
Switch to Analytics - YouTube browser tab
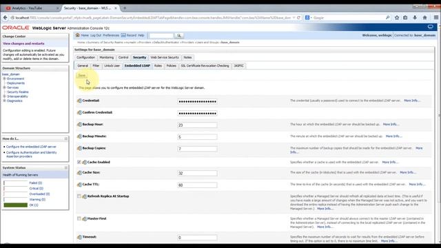pos(31,8)
